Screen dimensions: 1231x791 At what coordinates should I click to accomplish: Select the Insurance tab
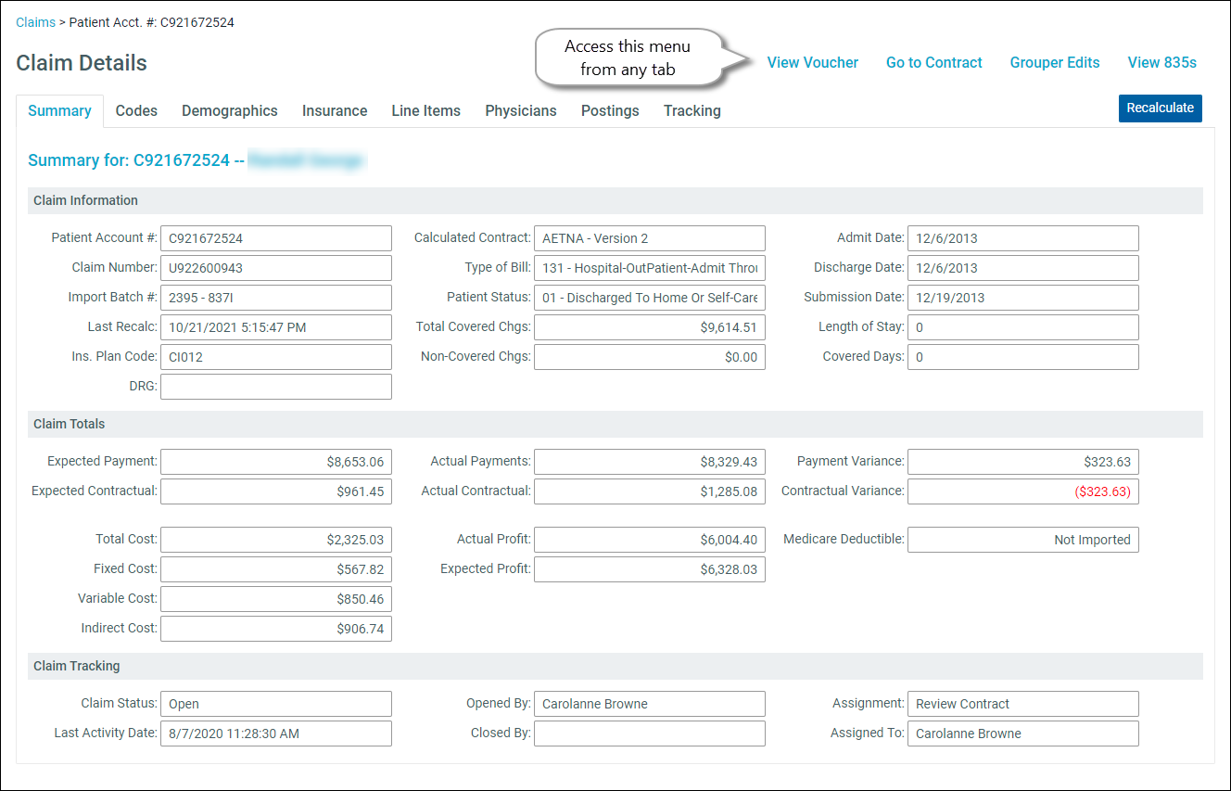click(335, 110)
